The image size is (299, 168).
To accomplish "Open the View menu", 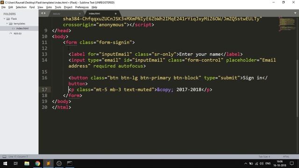I will point(40,7).
